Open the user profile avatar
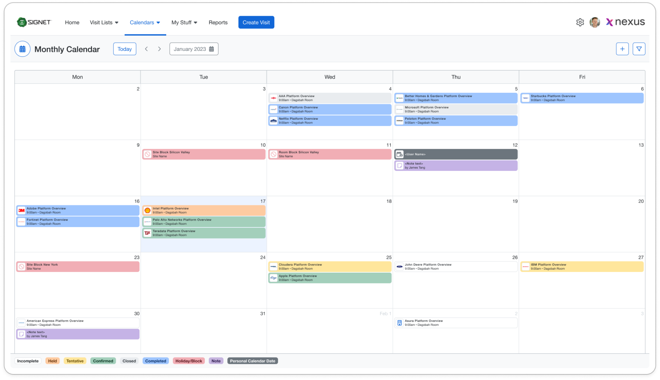Image resolution: width=660 pixels, height=380 pixels. click(594, 22)
